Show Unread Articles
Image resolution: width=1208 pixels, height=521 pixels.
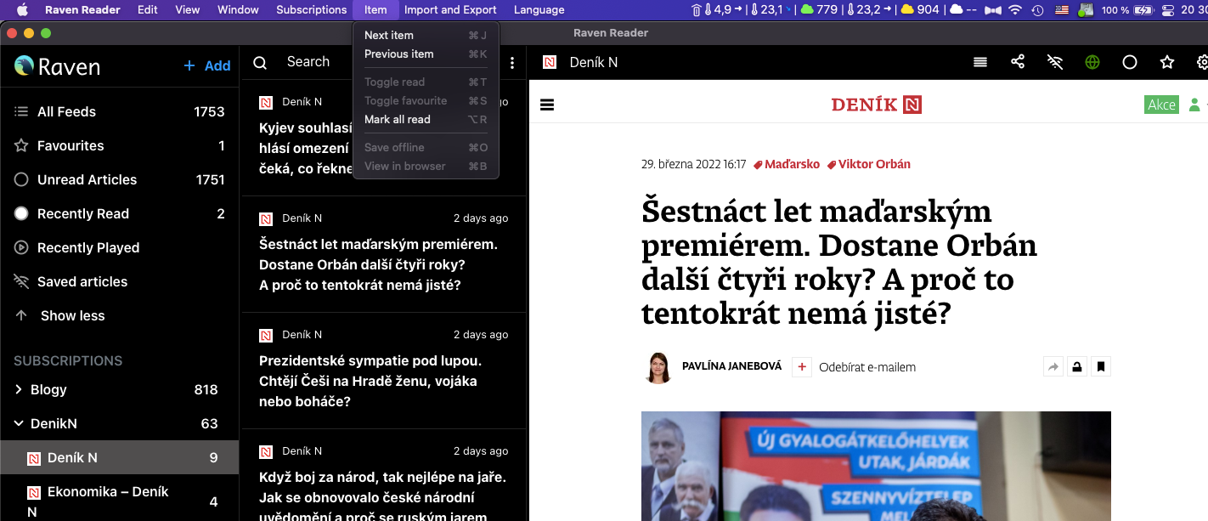tap(119, 179)
